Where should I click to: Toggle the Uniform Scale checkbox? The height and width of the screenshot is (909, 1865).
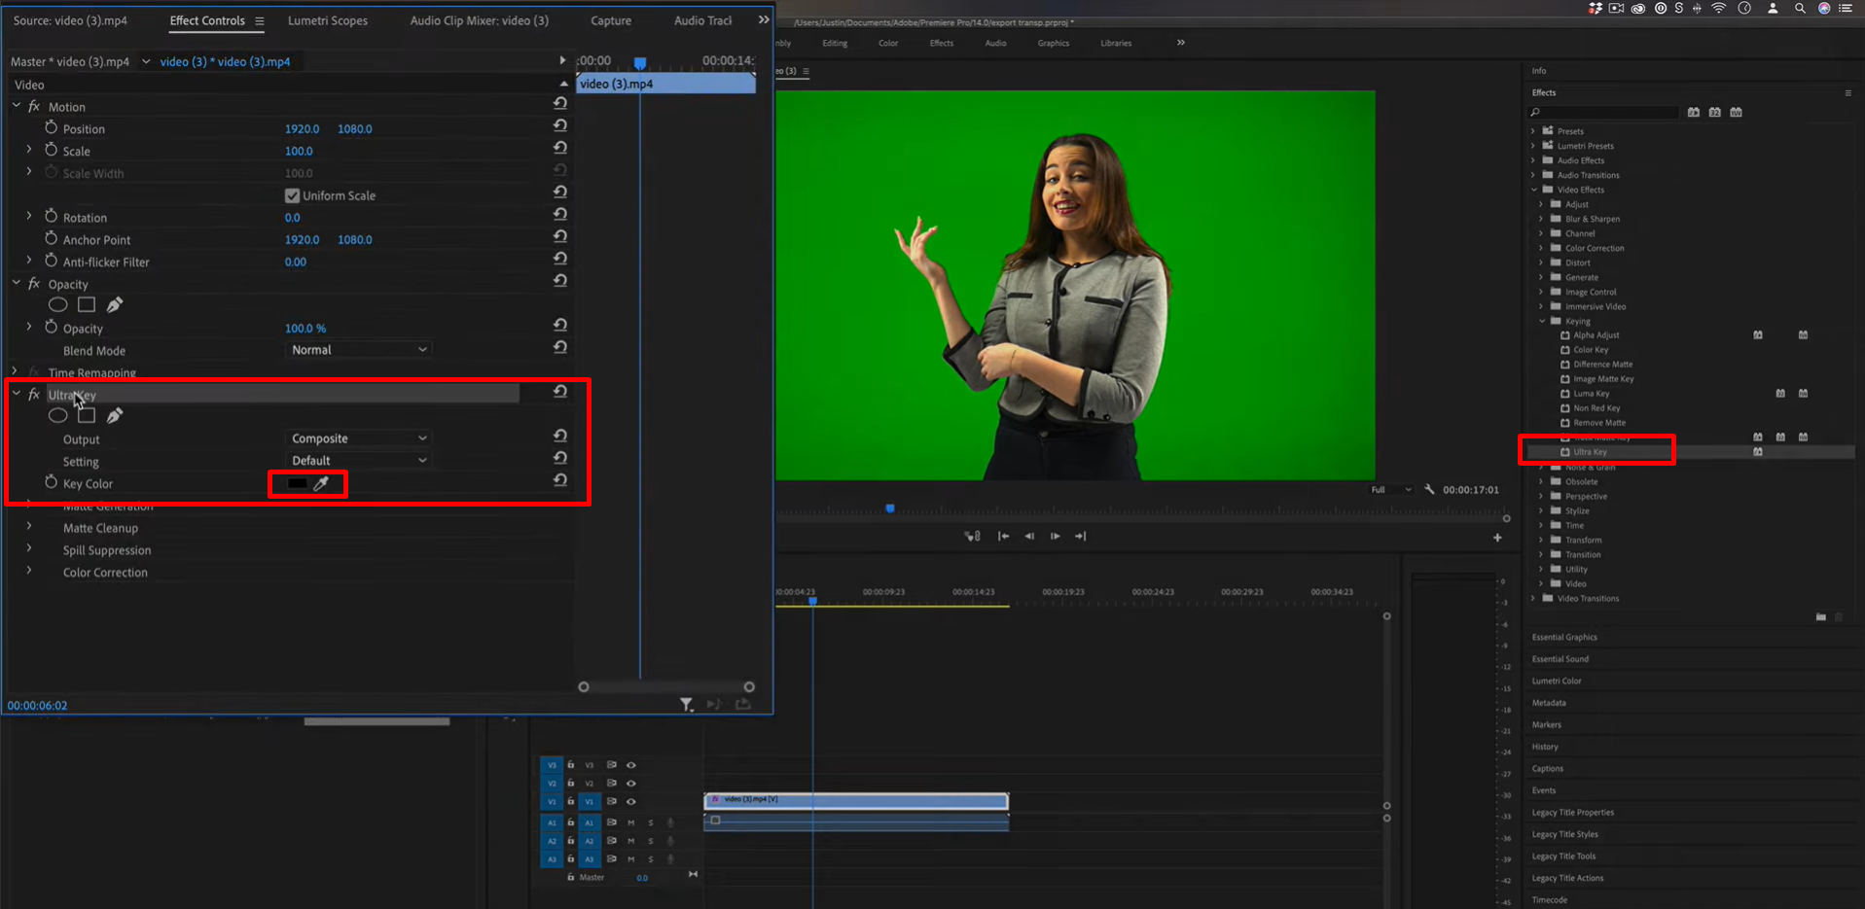292,194
